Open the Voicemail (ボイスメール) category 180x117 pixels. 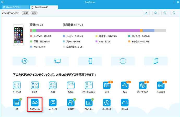pos(35,103)
